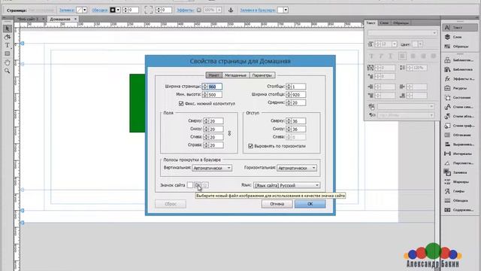Open the Язык language dropdown
Screen dimensions: 481x271
(x=287, y=185)
